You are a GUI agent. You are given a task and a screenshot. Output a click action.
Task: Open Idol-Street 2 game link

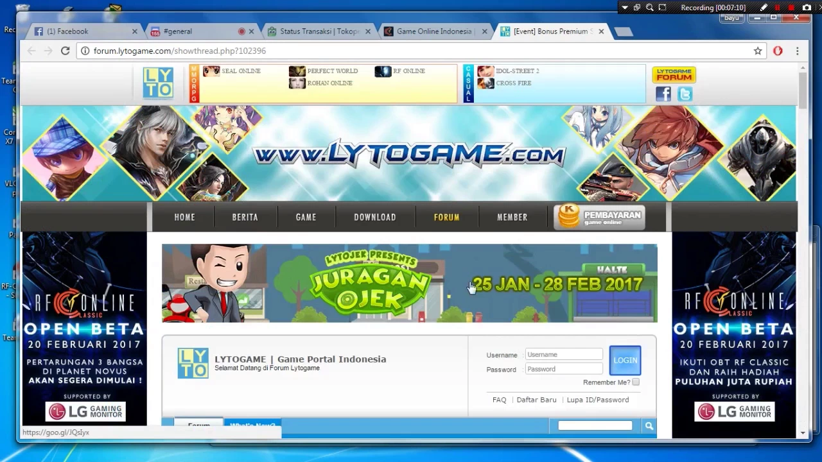click(517, 71)
